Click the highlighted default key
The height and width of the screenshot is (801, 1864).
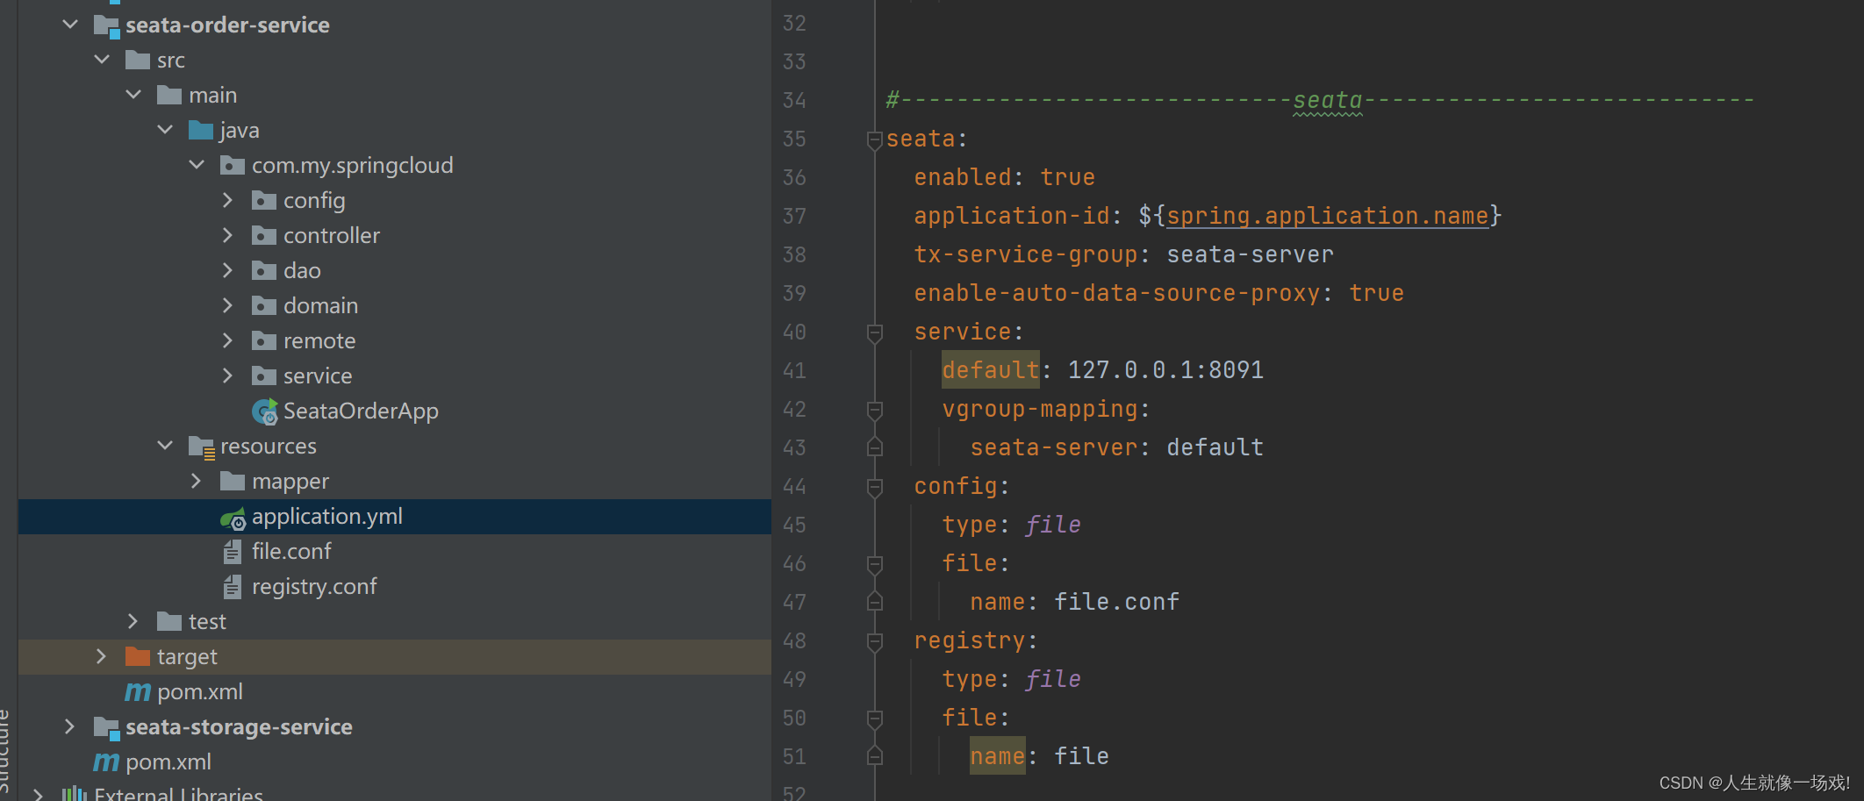(x=990, y=370)
